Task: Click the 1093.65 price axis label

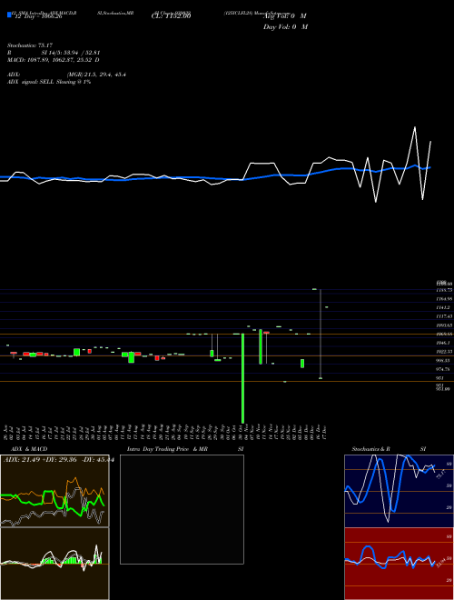Action: click(x=444, y=325)
